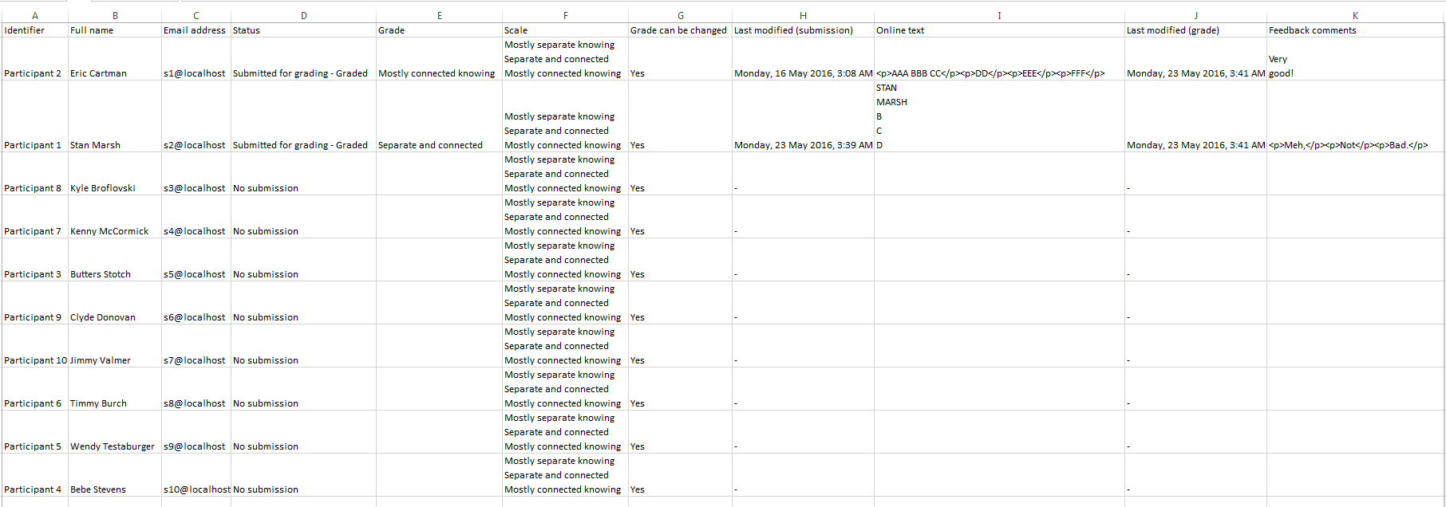Select the 'Monday, 23 May 2016, 3:39 AM' cell
The image size is (1446, 507).
pyautogui.click(x=803, y=116)
